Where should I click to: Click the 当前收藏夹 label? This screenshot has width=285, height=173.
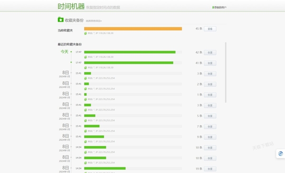pos(65,30)
